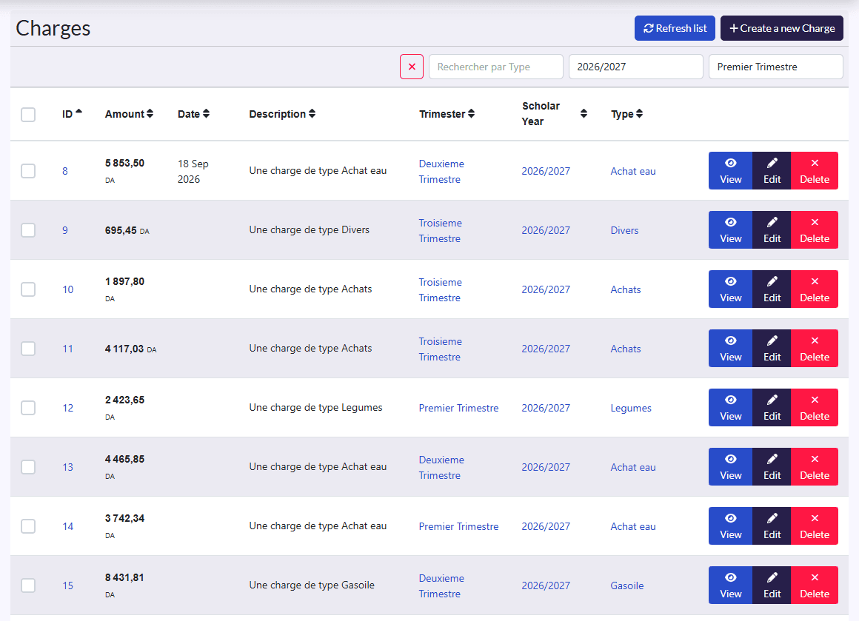Focus the Rechercher par Type search field

click(496, 67)
